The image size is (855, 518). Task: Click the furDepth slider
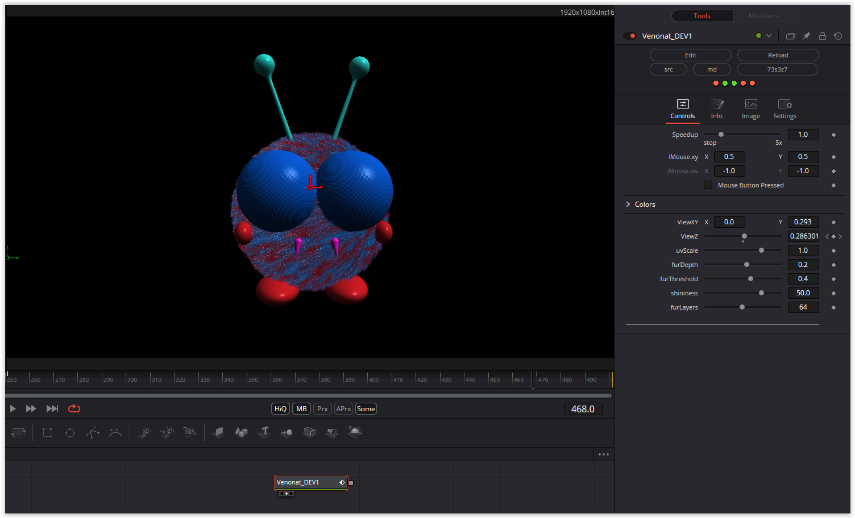click(x=742, y=265)
